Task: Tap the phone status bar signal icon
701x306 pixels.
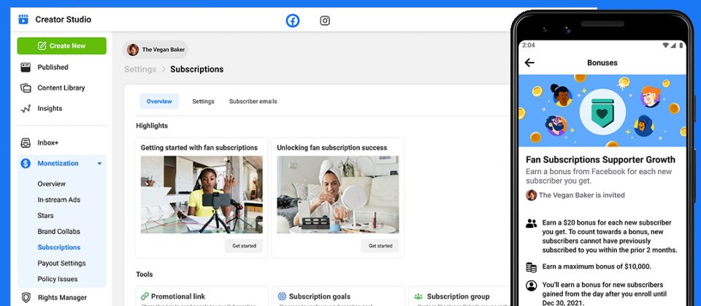Action: coord(672,45)
